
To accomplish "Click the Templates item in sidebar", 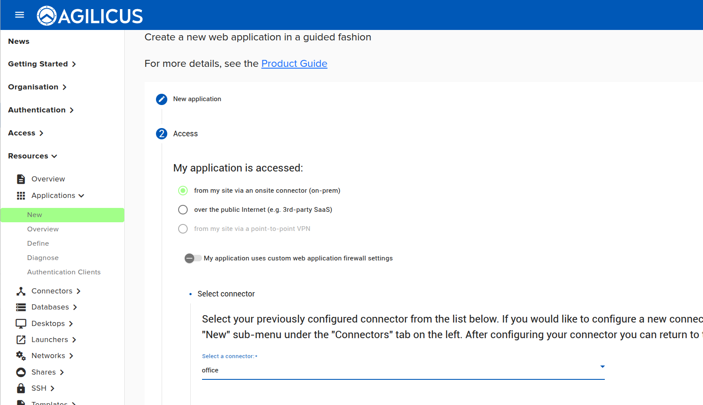I will (50, 403).
